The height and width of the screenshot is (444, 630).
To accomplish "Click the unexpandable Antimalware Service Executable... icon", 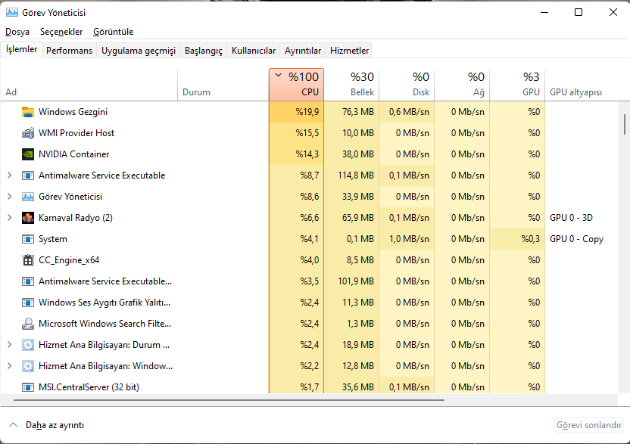I will tap(28, 281).
